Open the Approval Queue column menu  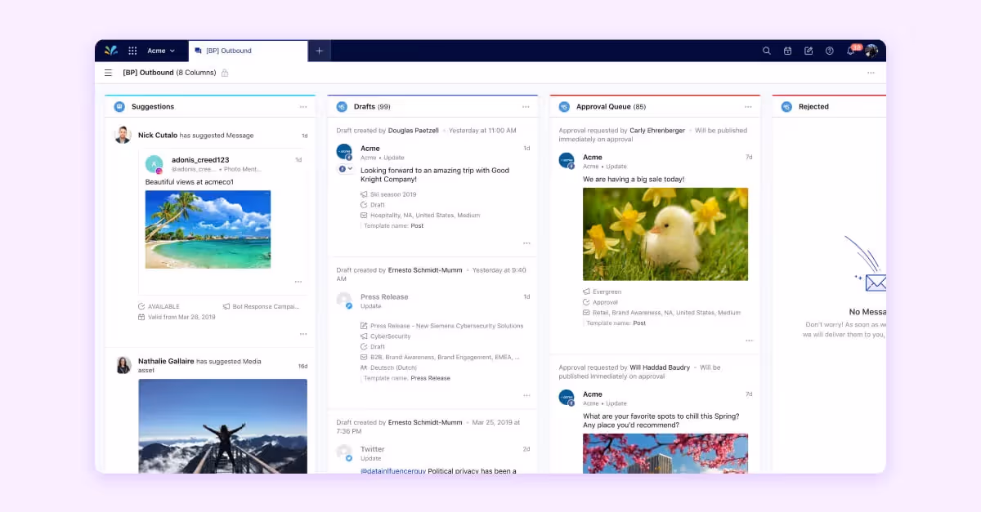[749, 106]
